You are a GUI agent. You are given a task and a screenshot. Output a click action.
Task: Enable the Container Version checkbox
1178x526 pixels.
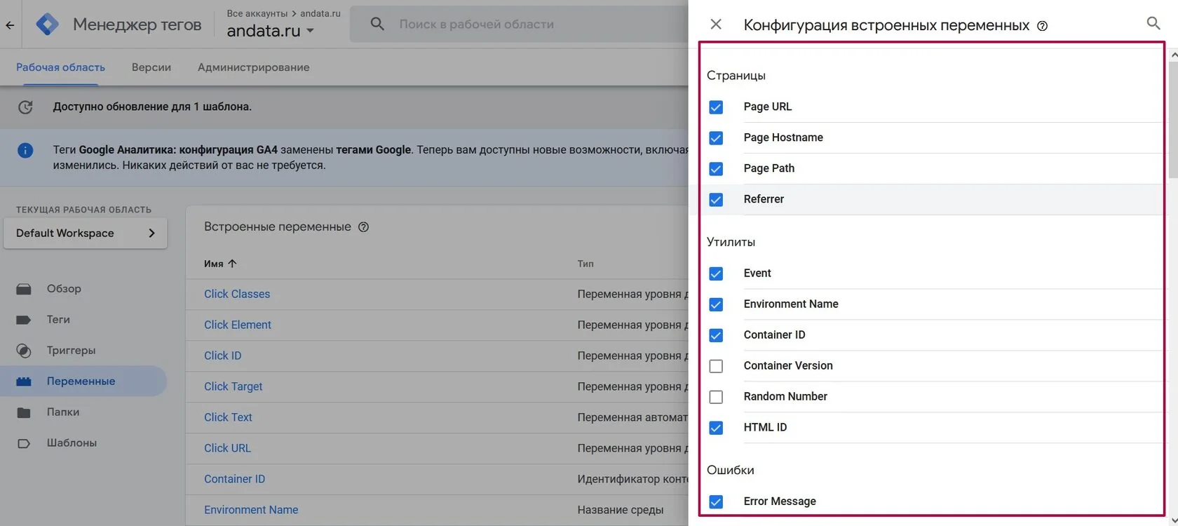716,366
